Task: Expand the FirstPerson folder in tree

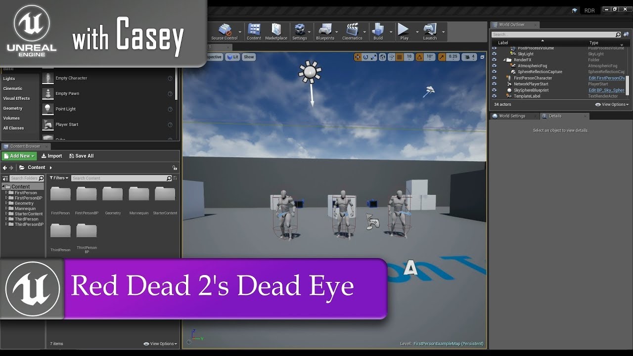Action: pyautogui.click(x=6, y=193)
